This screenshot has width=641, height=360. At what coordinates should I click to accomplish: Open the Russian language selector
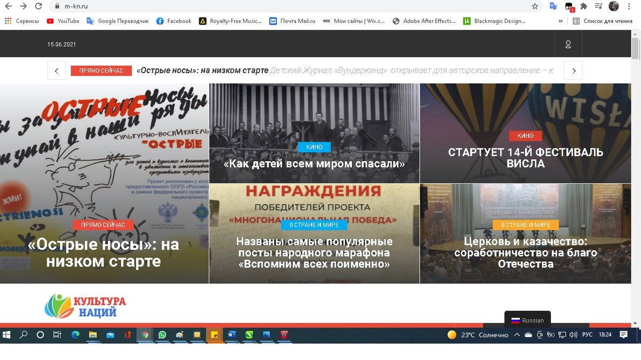tap(527, 320)
